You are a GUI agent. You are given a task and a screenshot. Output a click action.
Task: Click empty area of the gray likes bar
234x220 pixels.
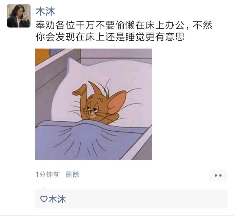[x=146, y=199]
